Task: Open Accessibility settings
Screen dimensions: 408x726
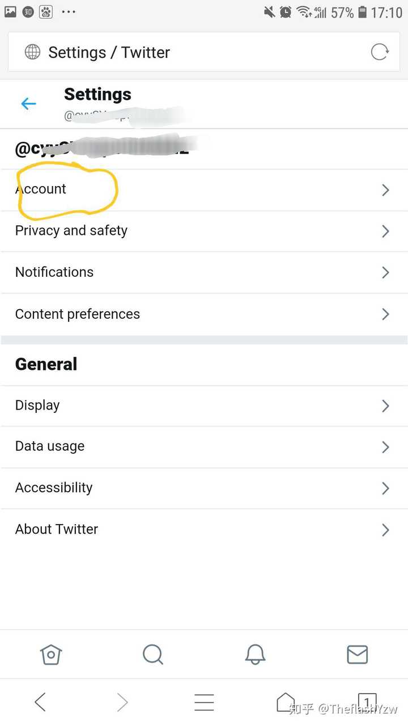Action: [54, 488]
